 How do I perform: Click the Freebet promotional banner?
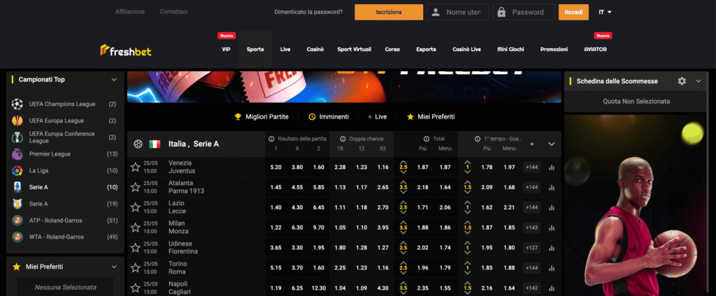(x=344, y=87)
